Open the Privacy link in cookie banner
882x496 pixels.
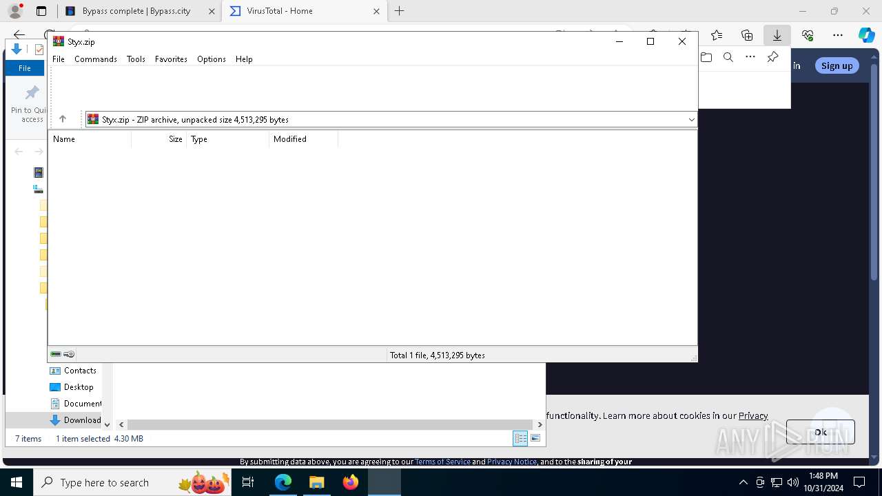tap(753, 415)
